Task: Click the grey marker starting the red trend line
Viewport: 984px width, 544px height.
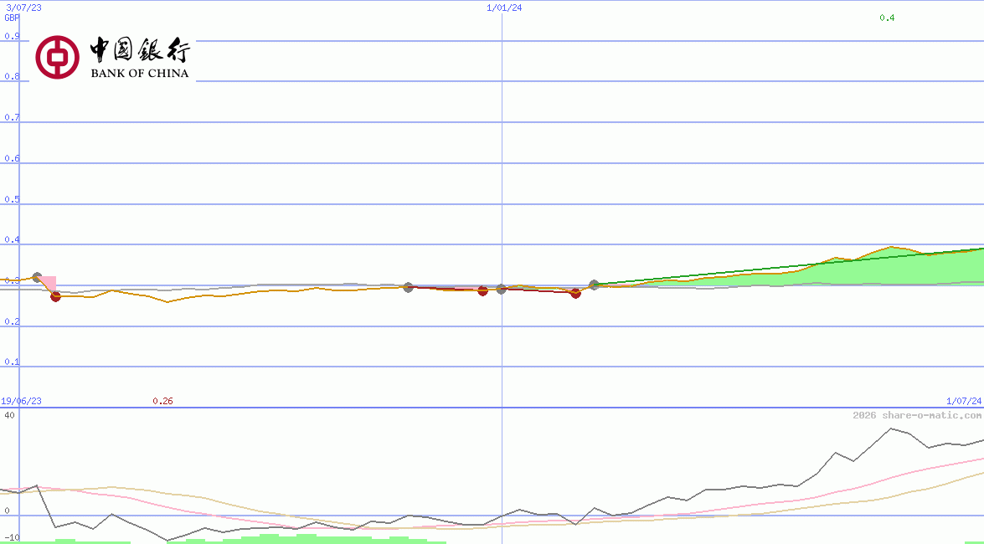Action: pyautogui.click(x=409, y=287)
